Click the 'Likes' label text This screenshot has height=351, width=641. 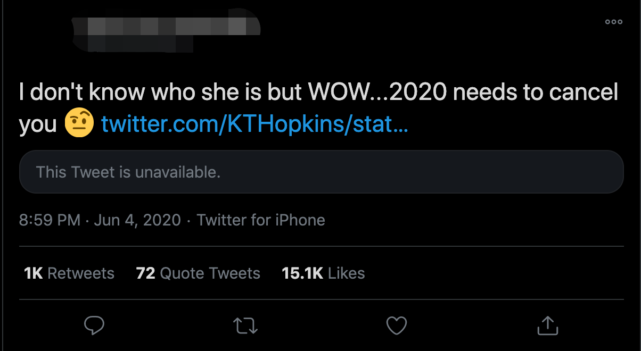346,273
